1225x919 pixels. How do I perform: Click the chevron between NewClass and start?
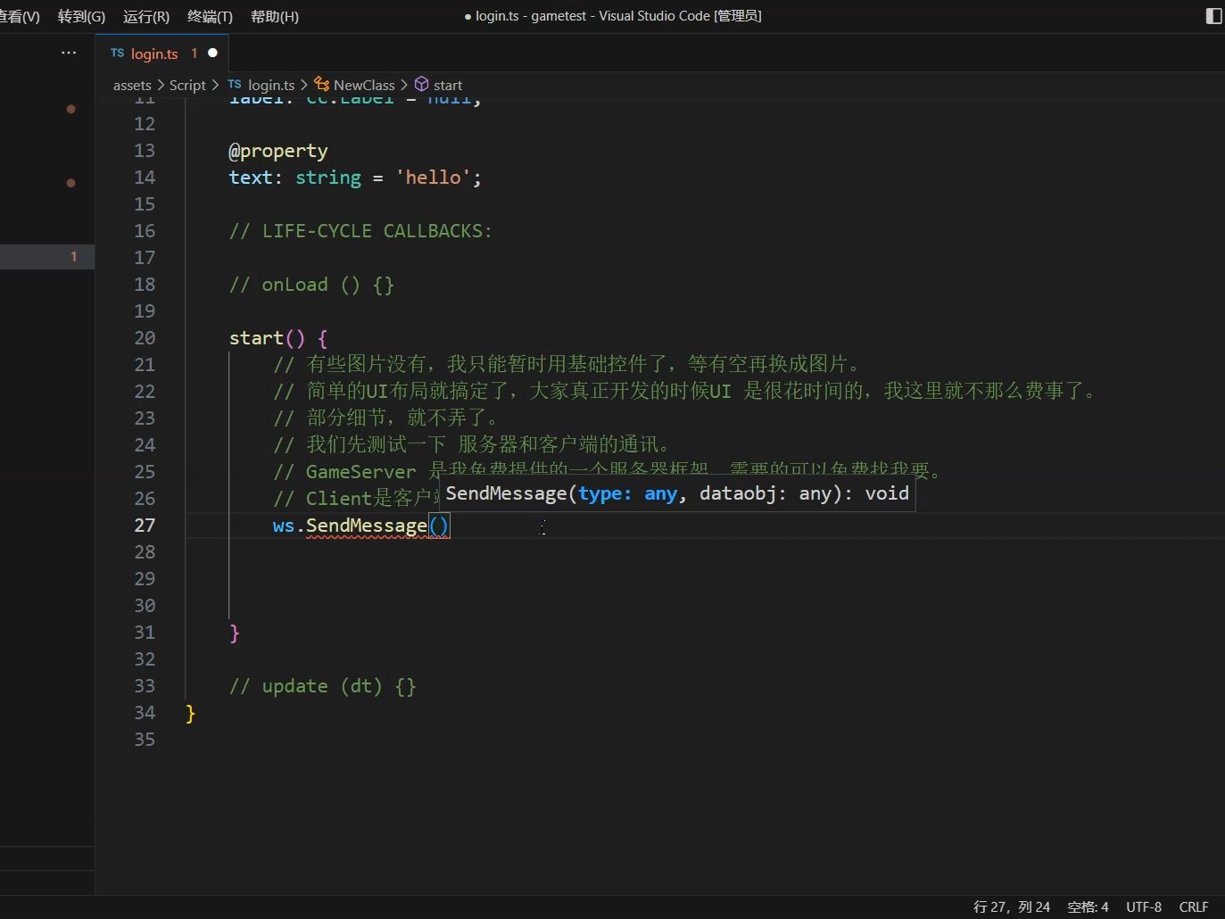coord(404,85)
